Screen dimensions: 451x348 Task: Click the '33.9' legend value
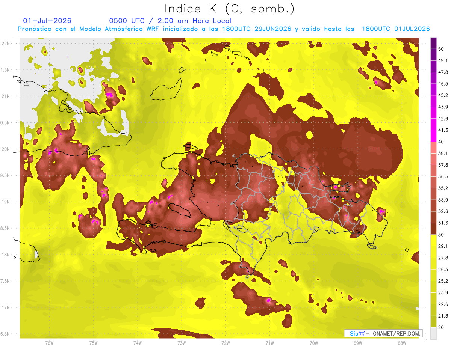click(x=443, y=200)
